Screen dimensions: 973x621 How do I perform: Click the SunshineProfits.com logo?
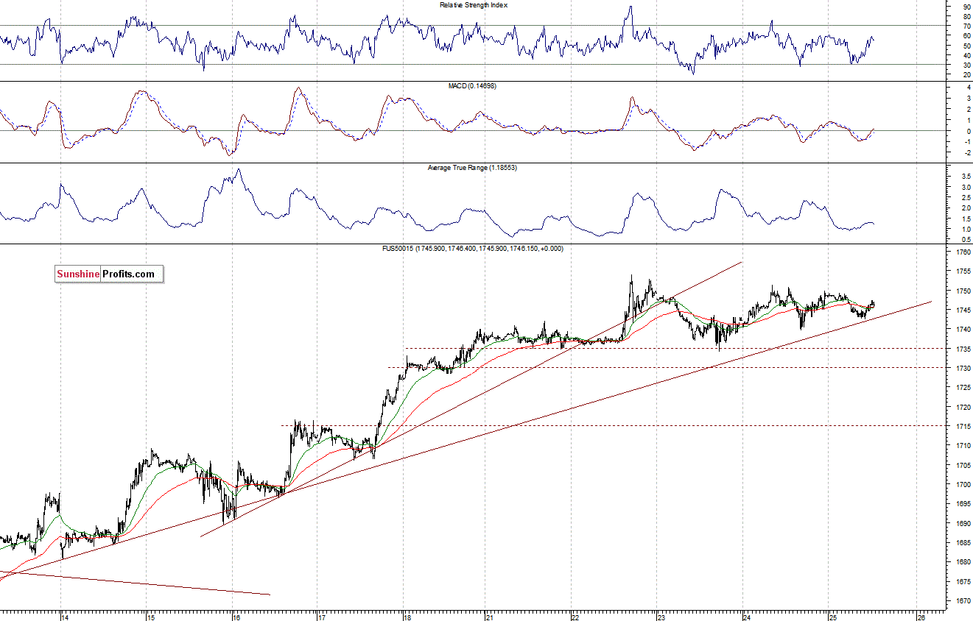(109, 274)
